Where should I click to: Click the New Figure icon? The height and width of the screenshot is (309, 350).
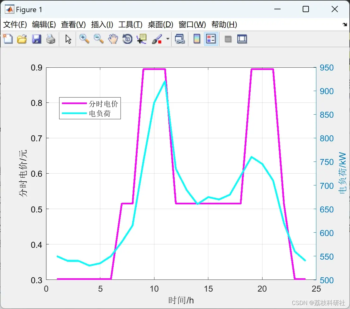[8, 39]
